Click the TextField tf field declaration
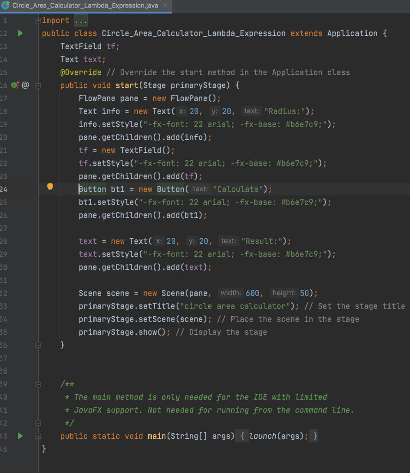The image size is (410, 473). 90,46
